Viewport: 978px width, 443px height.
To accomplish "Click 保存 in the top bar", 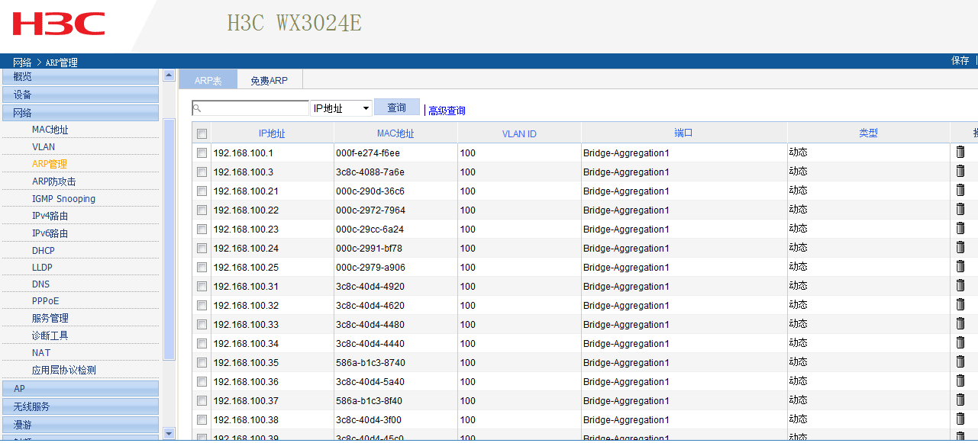I will [960, 61].
